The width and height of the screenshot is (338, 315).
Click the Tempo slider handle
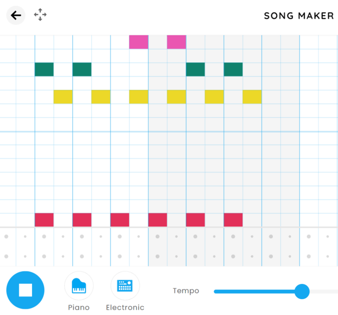point(302,291)
